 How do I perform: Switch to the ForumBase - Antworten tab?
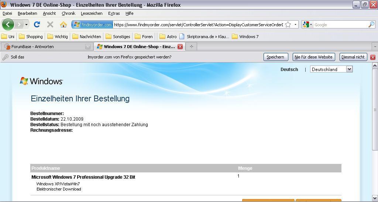click(47, 47)
